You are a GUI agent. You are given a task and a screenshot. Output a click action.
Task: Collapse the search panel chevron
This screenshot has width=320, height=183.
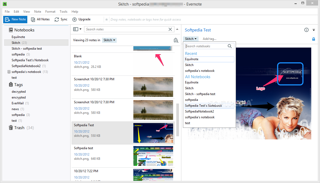pyautogui.click(x=177, y=29)
